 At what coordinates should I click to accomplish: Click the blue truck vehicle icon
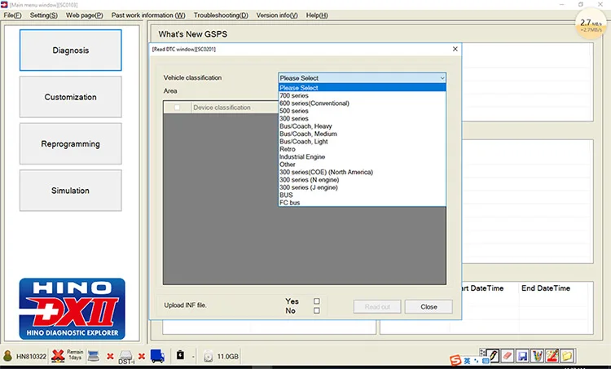tap(157, 356)
